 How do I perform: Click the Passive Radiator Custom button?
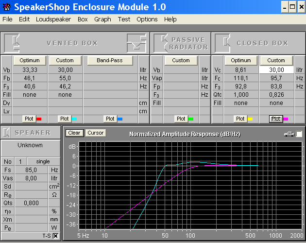click(181, 60)
